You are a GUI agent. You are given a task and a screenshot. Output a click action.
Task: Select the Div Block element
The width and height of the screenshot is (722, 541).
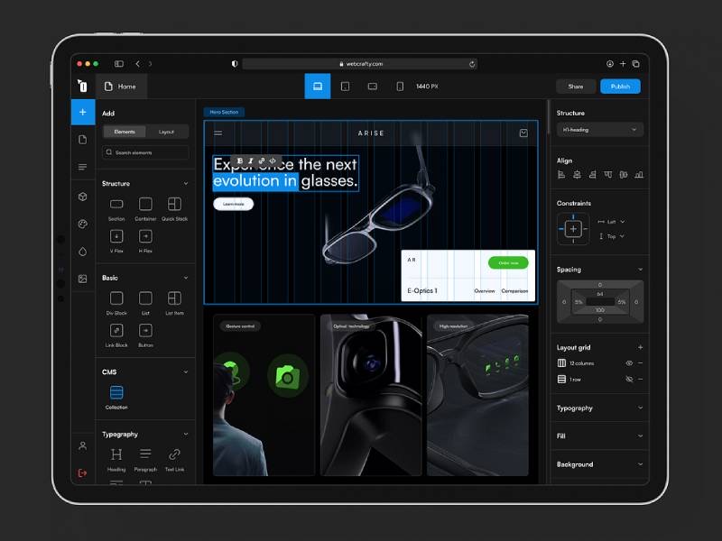(x=116, y=303)
